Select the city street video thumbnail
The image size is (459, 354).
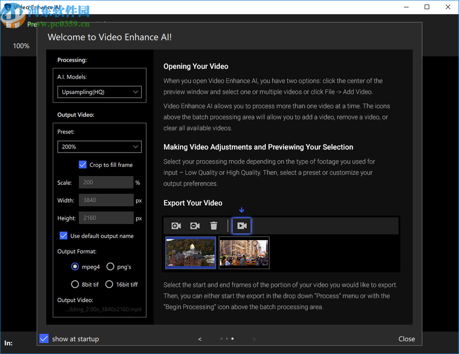point(244,253)
